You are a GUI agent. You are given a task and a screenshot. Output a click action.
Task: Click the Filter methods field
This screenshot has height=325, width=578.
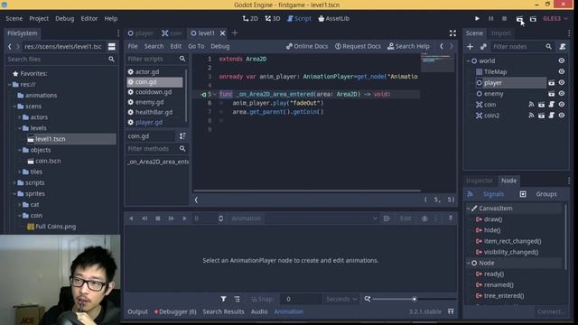[152, 148]
